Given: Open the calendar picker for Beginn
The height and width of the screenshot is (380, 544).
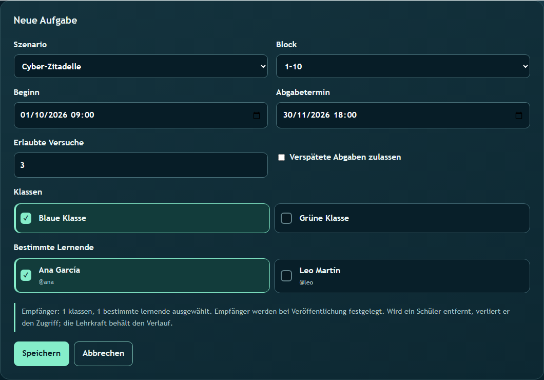Looking at the screenshot, I should pyautogui.click(x=257, y=115).
